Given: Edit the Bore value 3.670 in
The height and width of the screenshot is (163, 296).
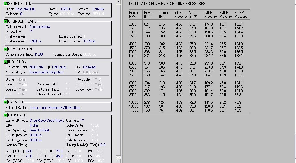Looking at the screenshot, I should 66,9.
